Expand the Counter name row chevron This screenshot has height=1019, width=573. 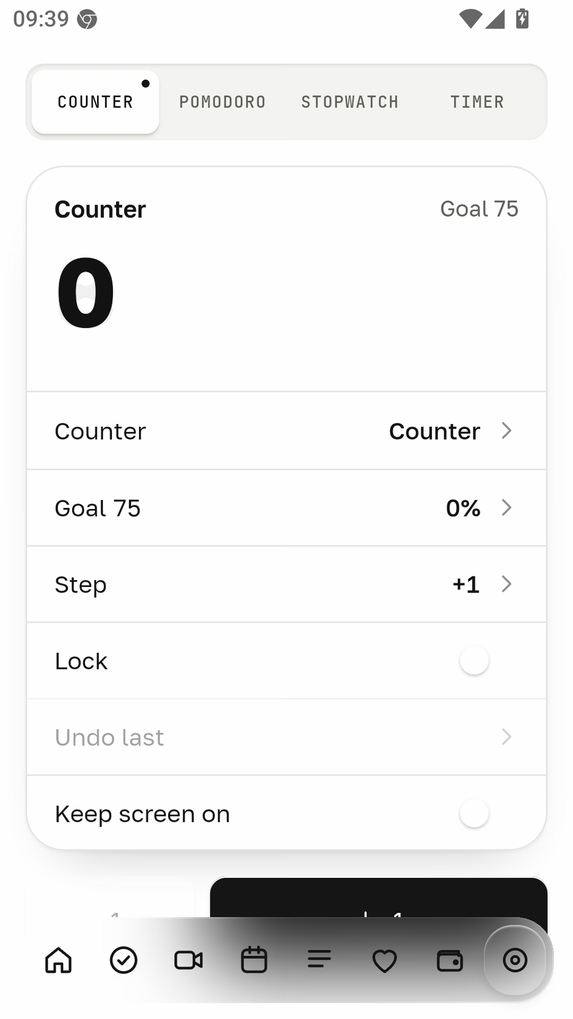coord(507,431)
